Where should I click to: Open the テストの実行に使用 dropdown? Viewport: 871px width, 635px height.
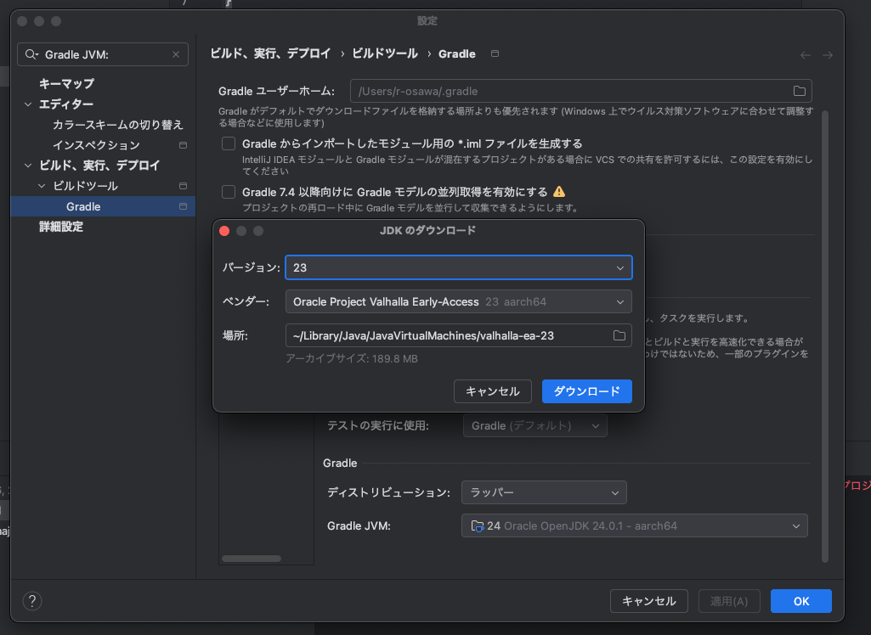[x=535, y=426]
